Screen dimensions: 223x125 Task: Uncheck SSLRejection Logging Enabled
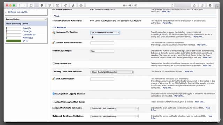[x=54, y=93]
